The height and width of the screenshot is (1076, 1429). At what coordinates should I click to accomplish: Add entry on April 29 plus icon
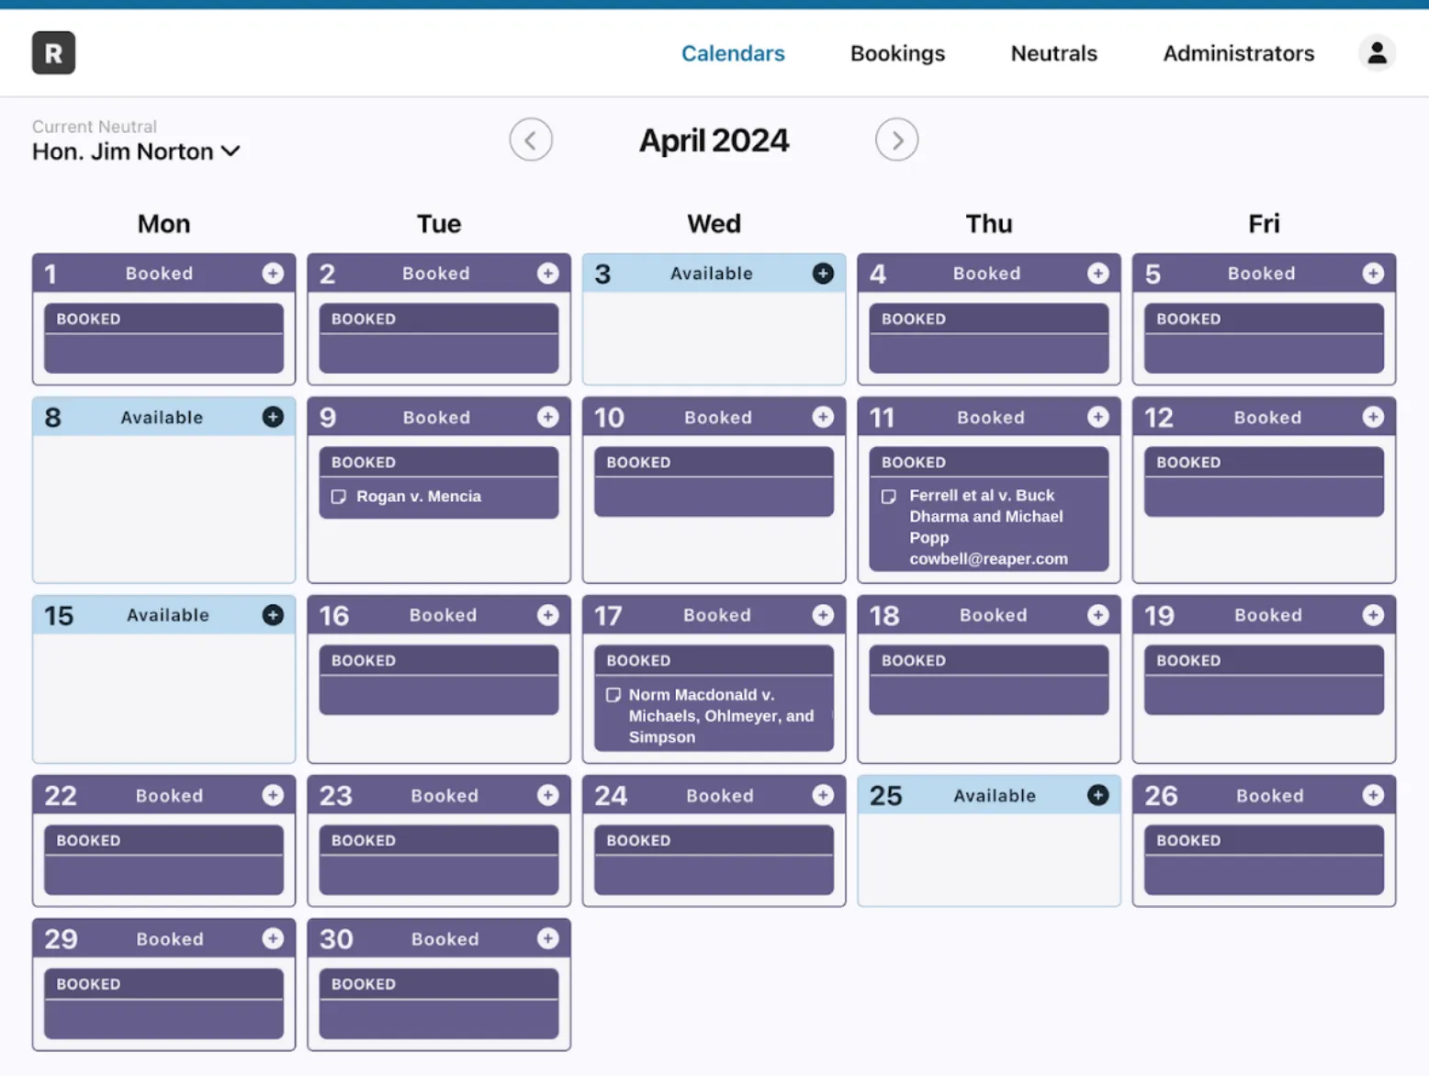(273, 938)
